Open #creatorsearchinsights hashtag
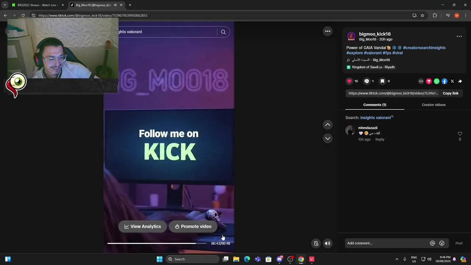Screen dimensions: 471x265 click(x=424, y=48)
